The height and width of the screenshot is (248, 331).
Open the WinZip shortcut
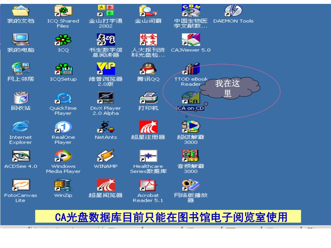coord(63,185)
